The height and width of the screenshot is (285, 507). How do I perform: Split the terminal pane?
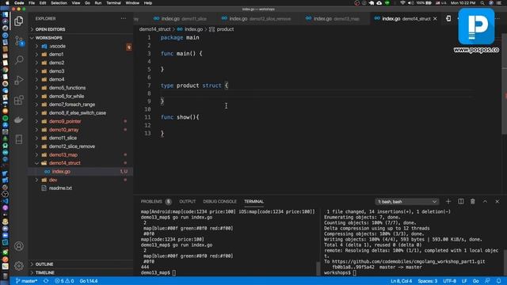click(461, 201)
